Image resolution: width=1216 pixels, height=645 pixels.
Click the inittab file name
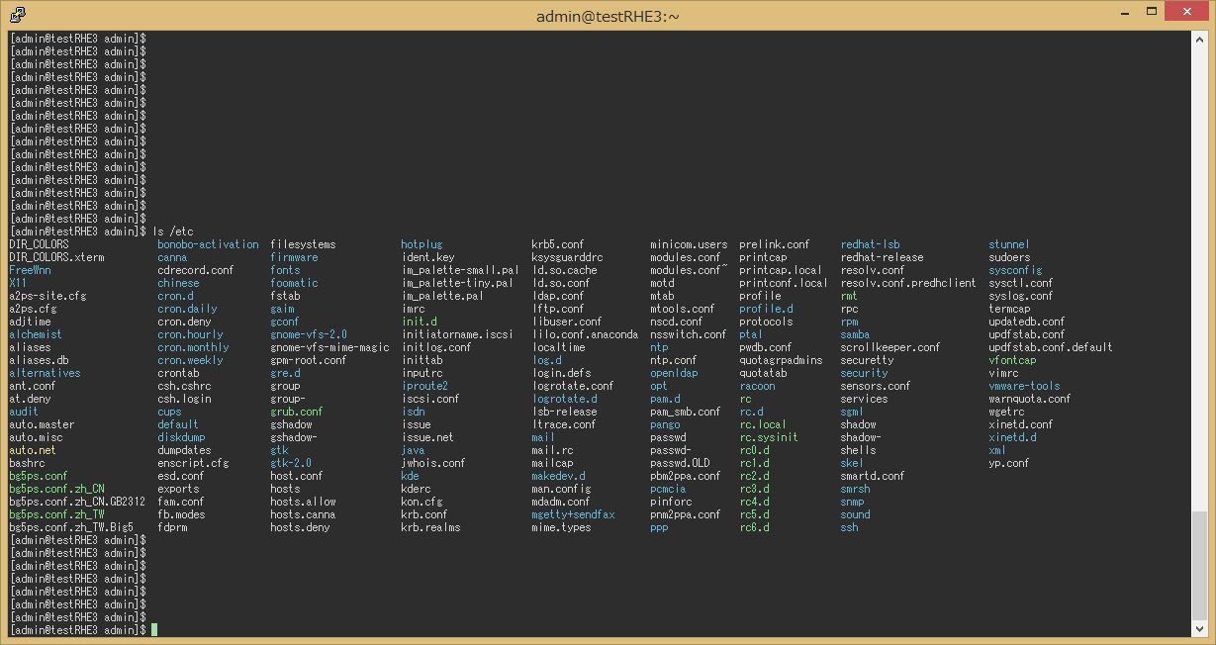(x=421, y=360)
